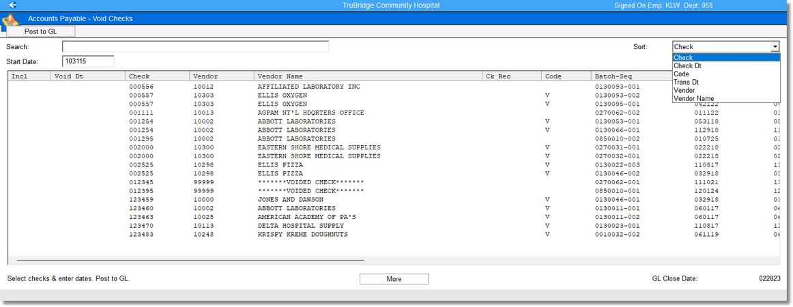Click the Start Date field showing 103115
This screenshot has height=307, width=793.
(x=88, y=61)
